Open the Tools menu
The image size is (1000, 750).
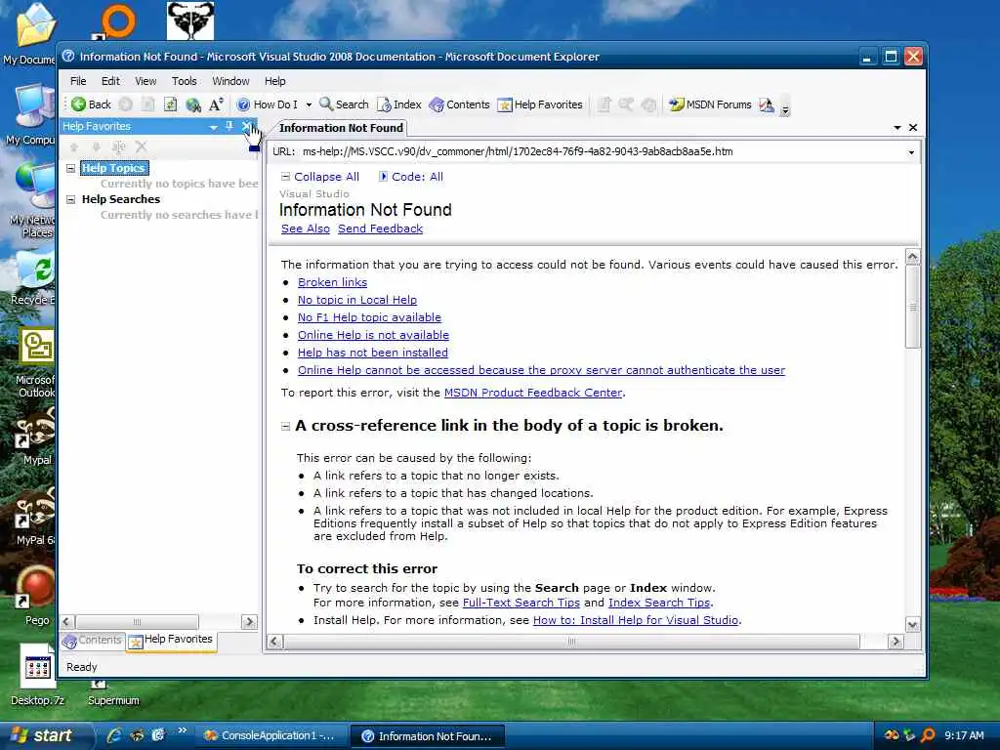point(185,81)
